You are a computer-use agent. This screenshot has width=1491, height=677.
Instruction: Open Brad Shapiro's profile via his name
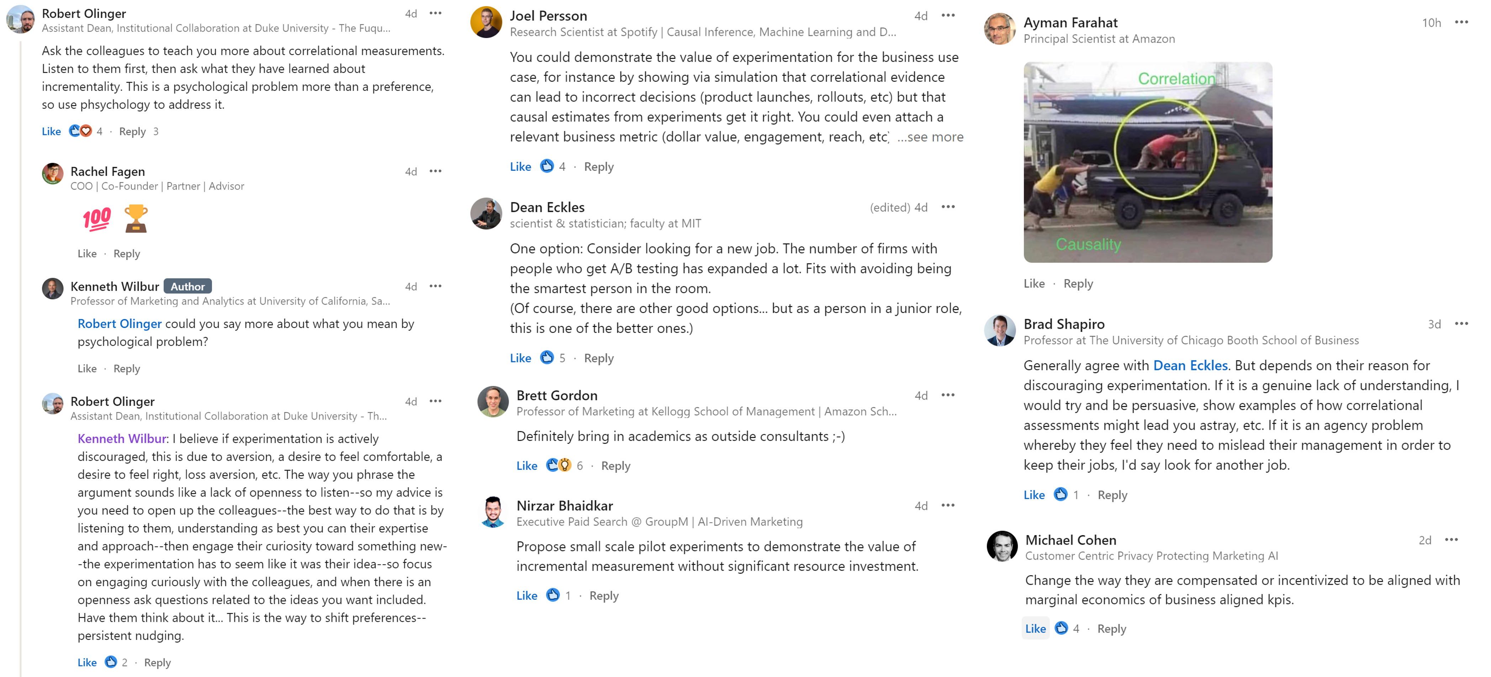click(1063, 324)
